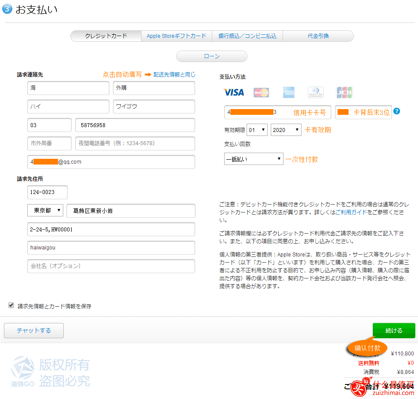Open the expiration month dropdown
This screenshot has width=418, height=399.
coord(257,130)
